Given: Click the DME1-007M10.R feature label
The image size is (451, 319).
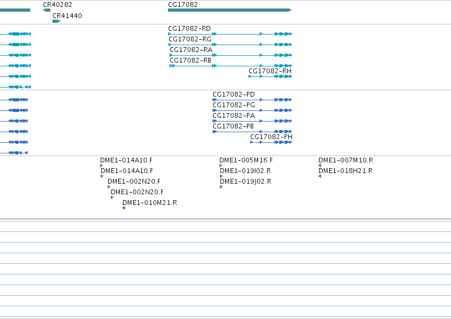Looking at the screenshot, I should (x=346, y=160).
